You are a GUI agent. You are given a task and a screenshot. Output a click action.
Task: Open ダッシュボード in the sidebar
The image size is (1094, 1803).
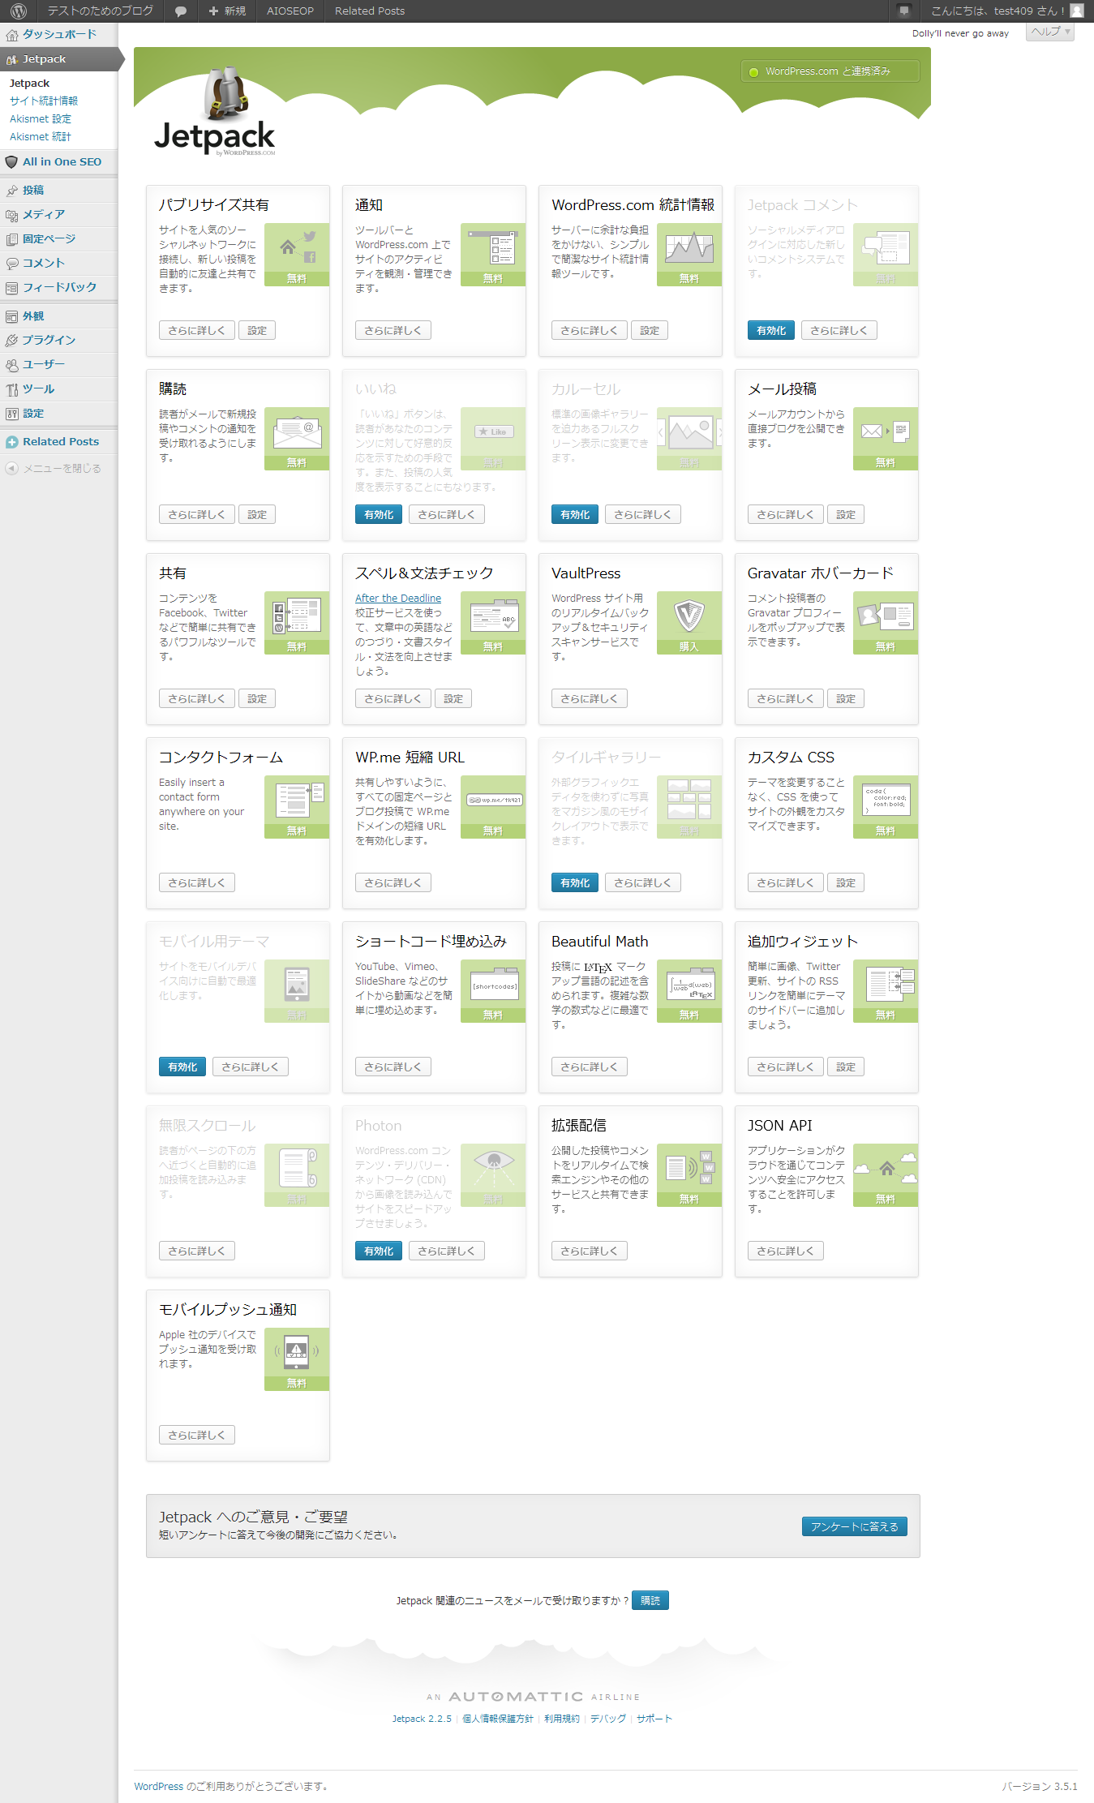pos(59,34)
